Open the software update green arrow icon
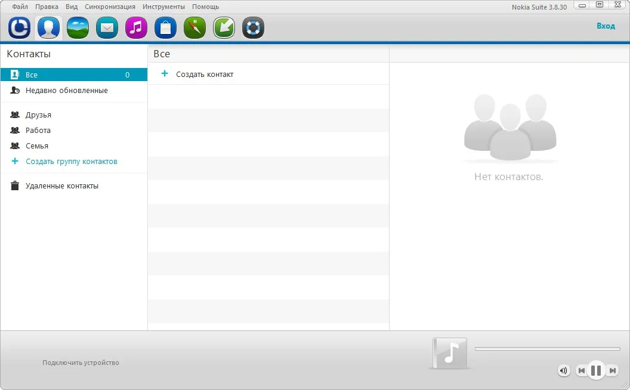630x390 pixels. pos(224,27)
